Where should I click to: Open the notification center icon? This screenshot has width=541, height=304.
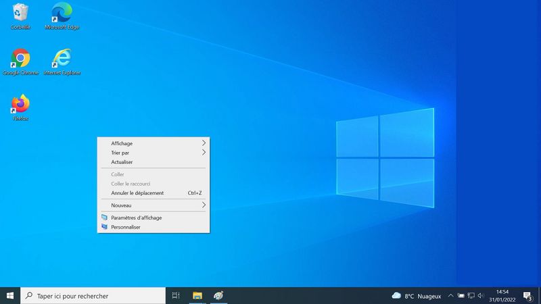pyautogui.click(x=527, y=296)
